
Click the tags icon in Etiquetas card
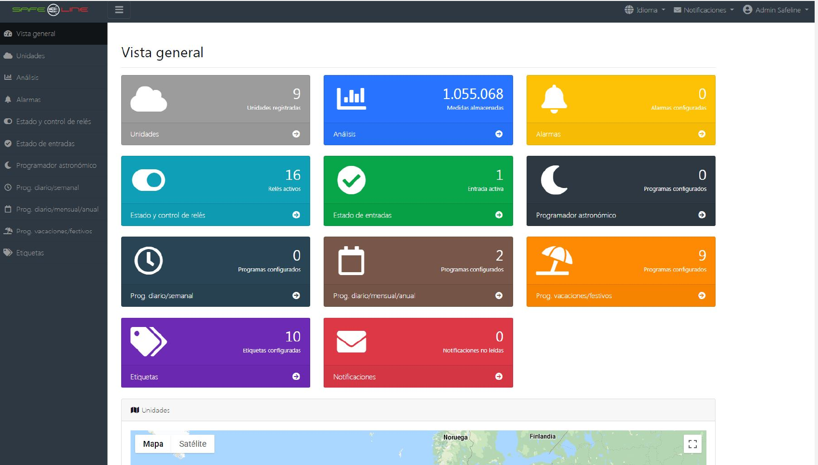(x=149, y=342)
